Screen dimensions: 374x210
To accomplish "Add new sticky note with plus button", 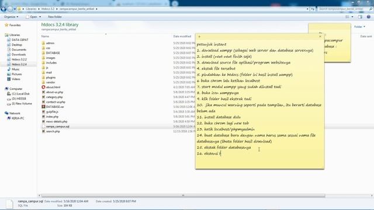I will point(199,36).
